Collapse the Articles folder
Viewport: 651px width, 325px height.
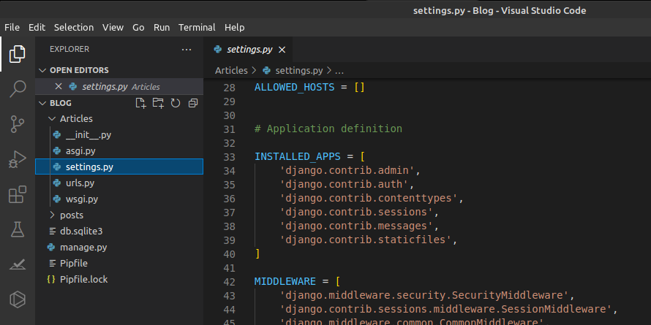(x=52, y=118)
